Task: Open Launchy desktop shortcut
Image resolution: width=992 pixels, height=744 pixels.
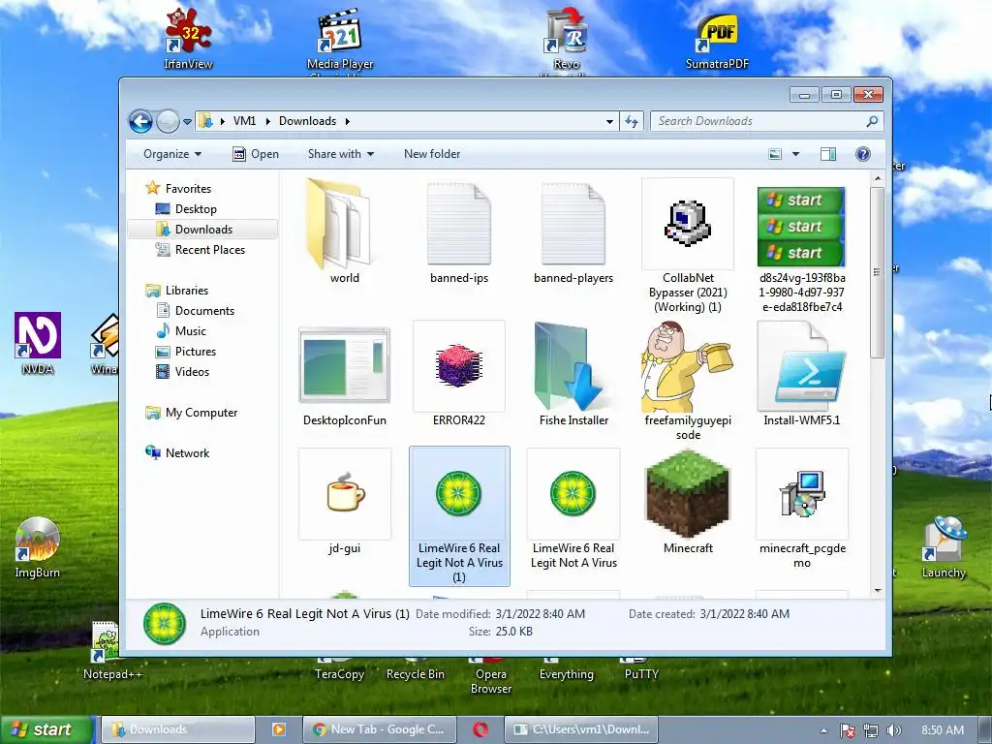Action: point(944,548)
